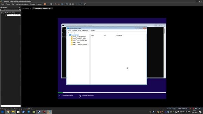
Task: Enter full screen mode in VMware toolbar
Action: point(73,4)
